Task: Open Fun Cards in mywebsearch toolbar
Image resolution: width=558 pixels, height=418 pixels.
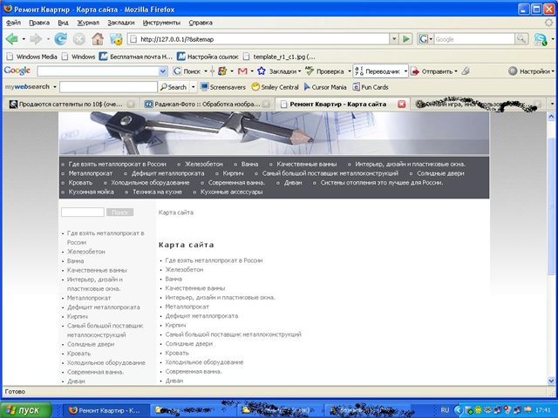Action: tap(375, 87)
